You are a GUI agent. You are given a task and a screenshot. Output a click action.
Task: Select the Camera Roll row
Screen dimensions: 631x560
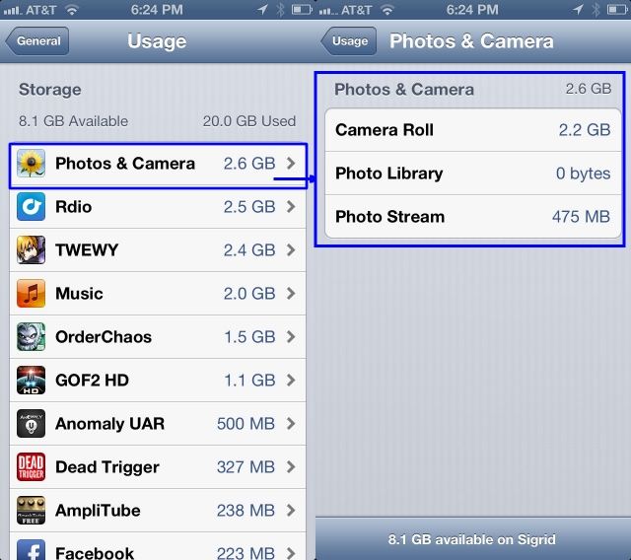tap(473, 130)
